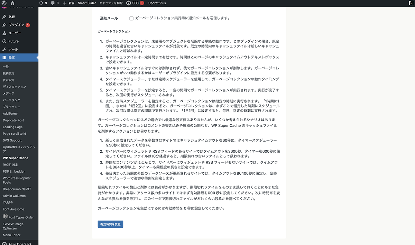Click the SEO gear icon in admin bar

pyautogui.click(x=129, y=3)
